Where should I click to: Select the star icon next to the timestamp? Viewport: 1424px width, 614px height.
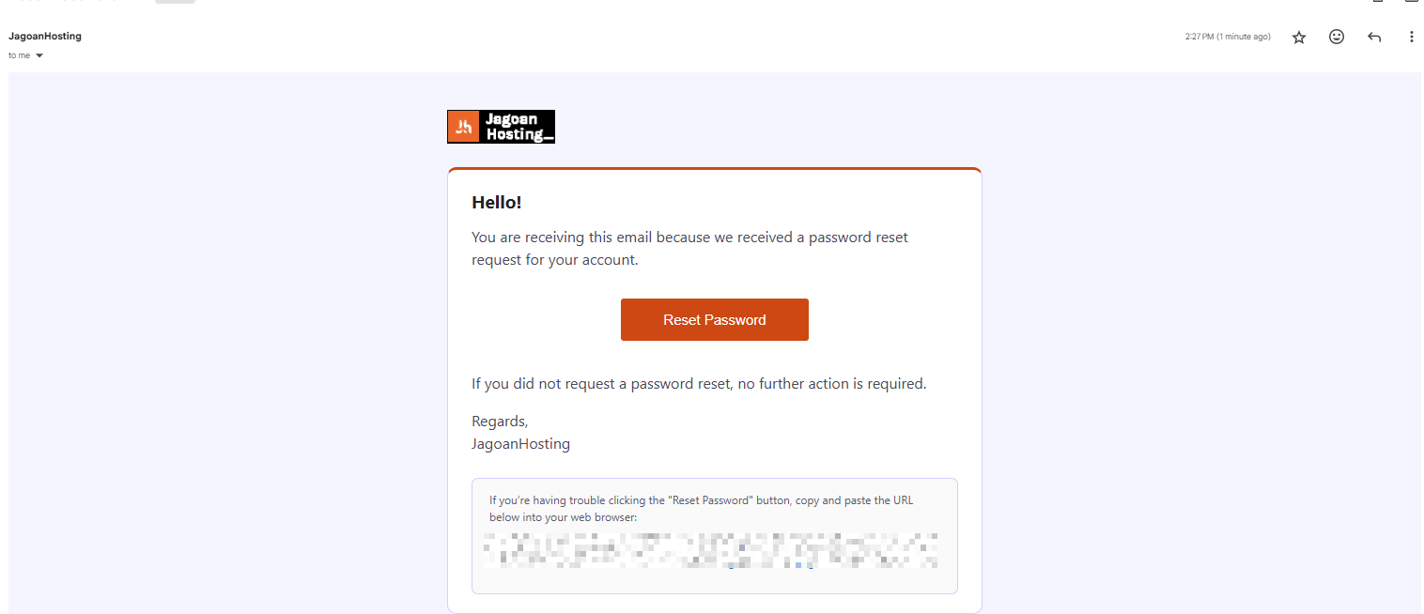(x=1299, y=37)
